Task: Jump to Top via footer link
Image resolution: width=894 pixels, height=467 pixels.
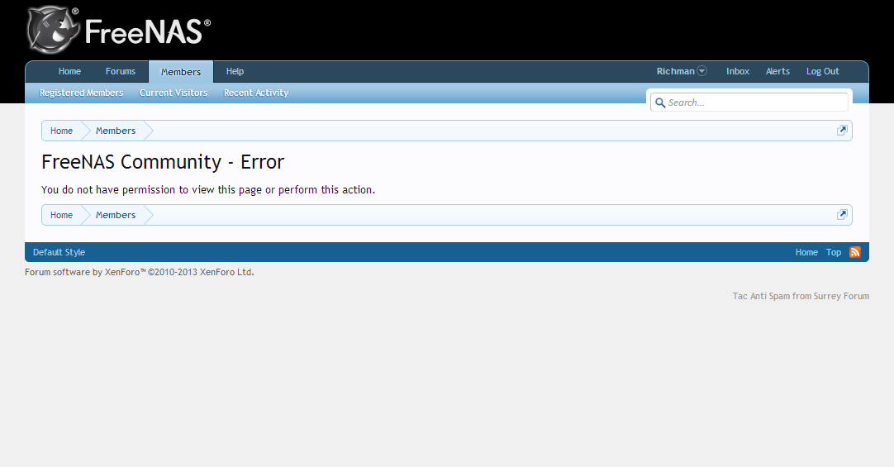Action: point(834,252)
